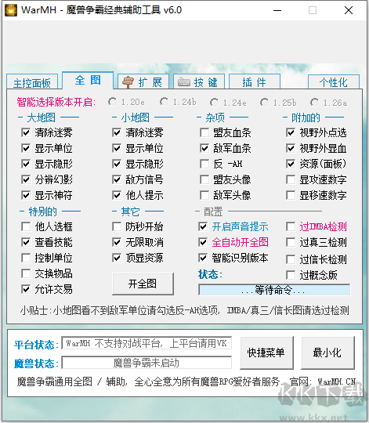Click the 最小化 button
Image resolution: width=369 pixels, height=423 pixels.
[327, 352]
